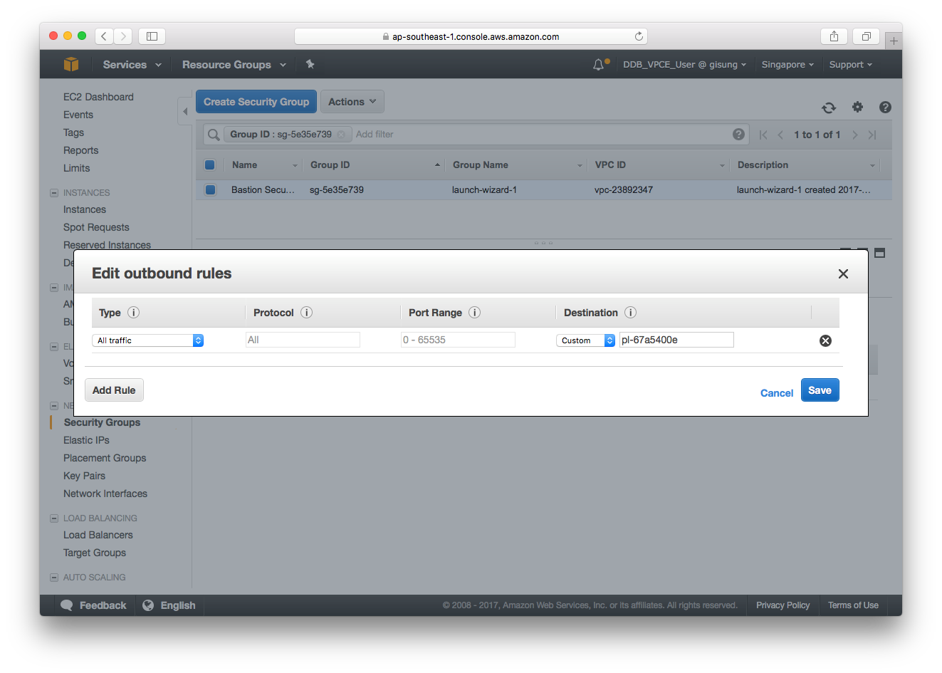This screenshot has width=942, height=673.
Task: Remove the All traffic outbound rule
Action: click(825, 340)
